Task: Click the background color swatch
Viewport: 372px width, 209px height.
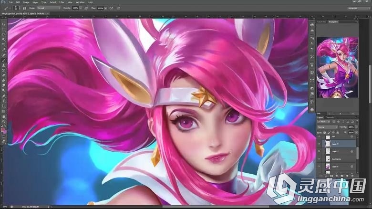Action: [x=5, y=132]
